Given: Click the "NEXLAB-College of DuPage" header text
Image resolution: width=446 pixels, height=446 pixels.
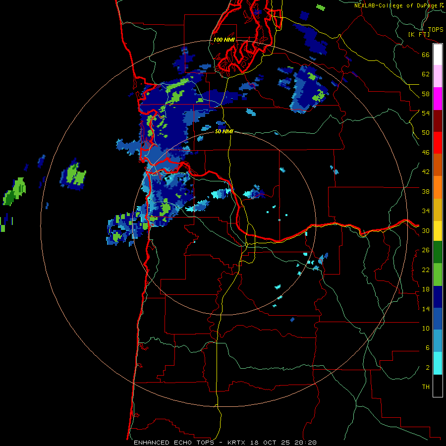Looking at the screenshot, I should [396, 5].
